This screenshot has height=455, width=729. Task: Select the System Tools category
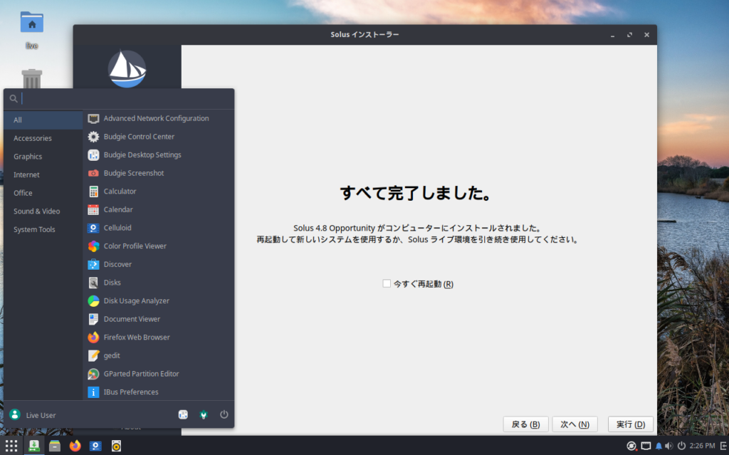click(x=34, y=229)
